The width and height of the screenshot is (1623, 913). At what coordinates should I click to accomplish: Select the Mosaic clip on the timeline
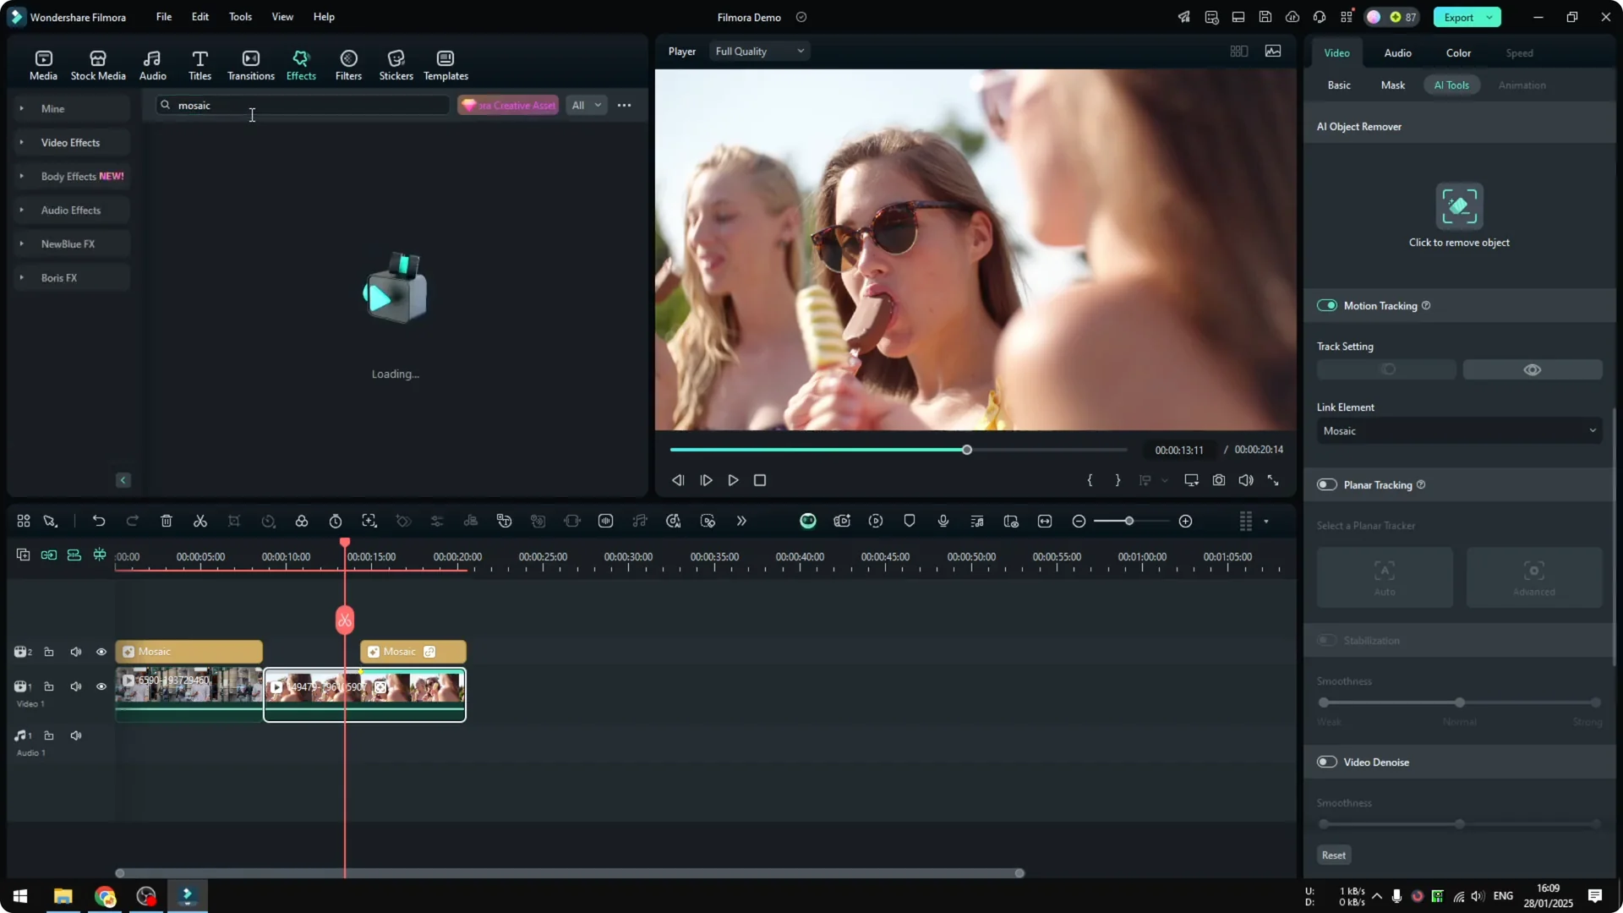point(189,652)
